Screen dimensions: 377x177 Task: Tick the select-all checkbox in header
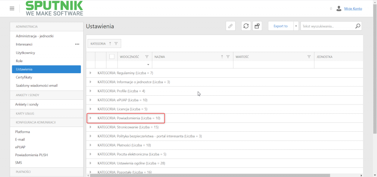(x=112, y=57)
